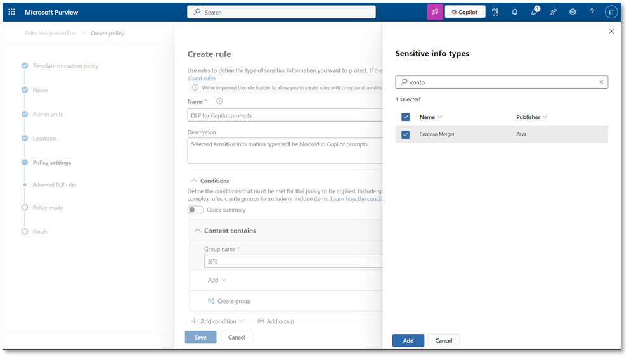Click the info icon in improved rule builder banner

coord(195,87)
